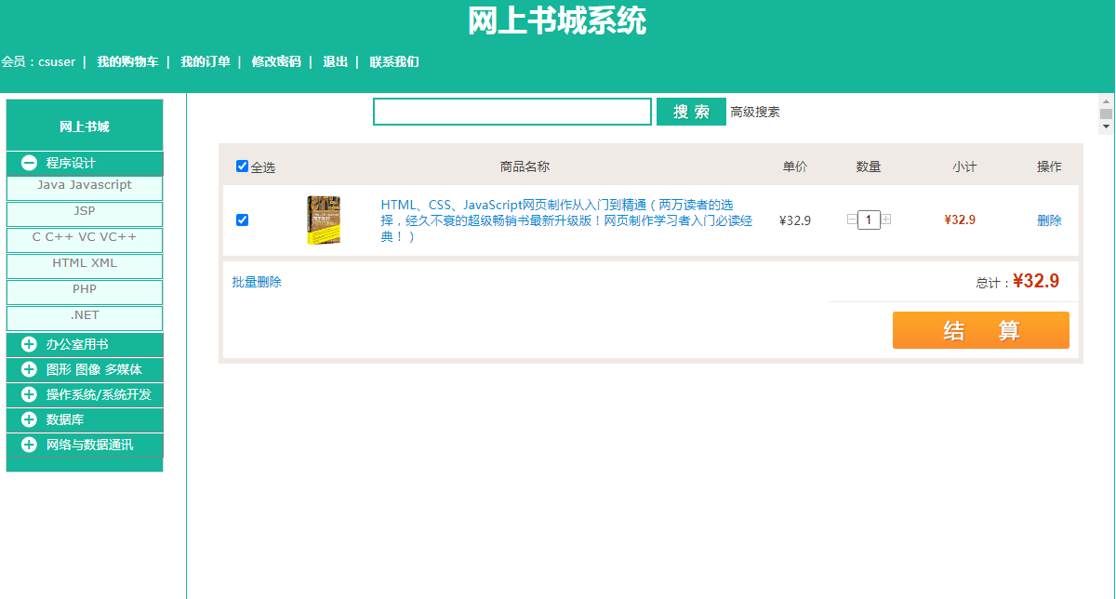Click the 总计 total ¥32.9 amount

[x=1036, y=281]
